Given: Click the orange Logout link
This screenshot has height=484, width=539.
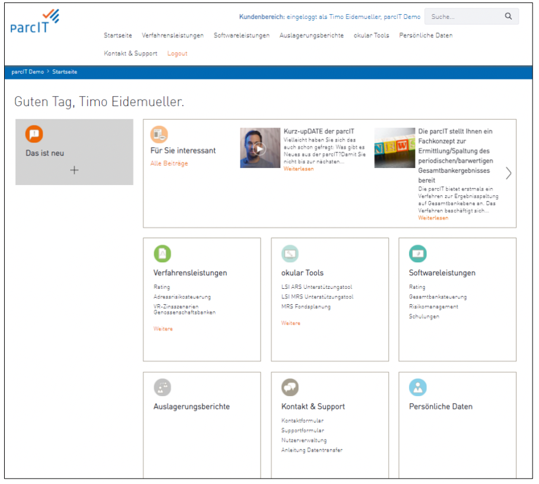Looking at the screenshot, I should [177, 53].
